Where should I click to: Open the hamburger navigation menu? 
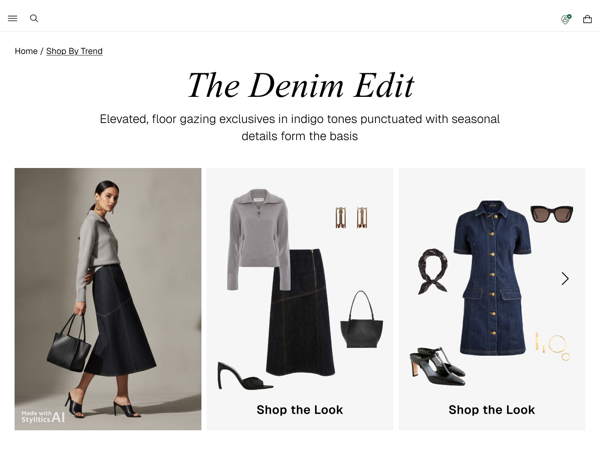12,18
